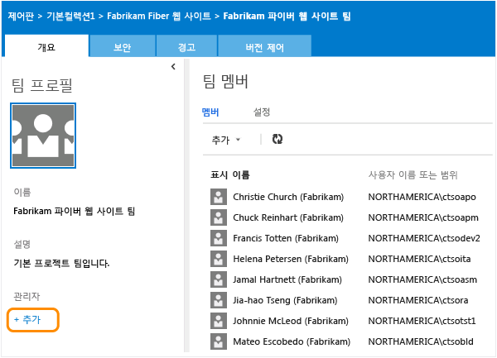Select the 설정 sub-tab
The image size is (497, 358).
[262, 112]
